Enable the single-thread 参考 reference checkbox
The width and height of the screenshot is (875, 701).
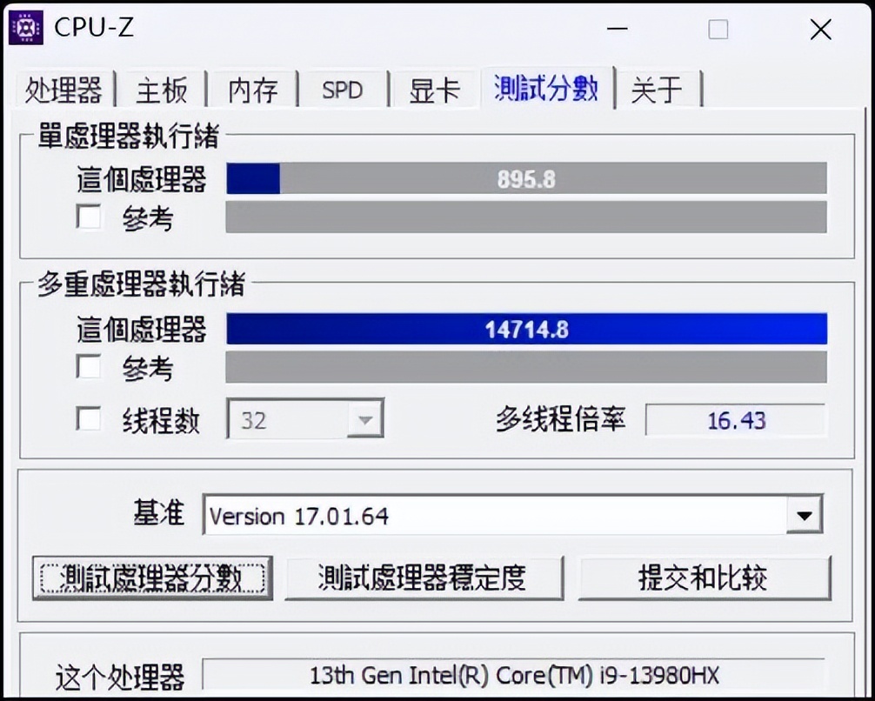tap(88, 217)
